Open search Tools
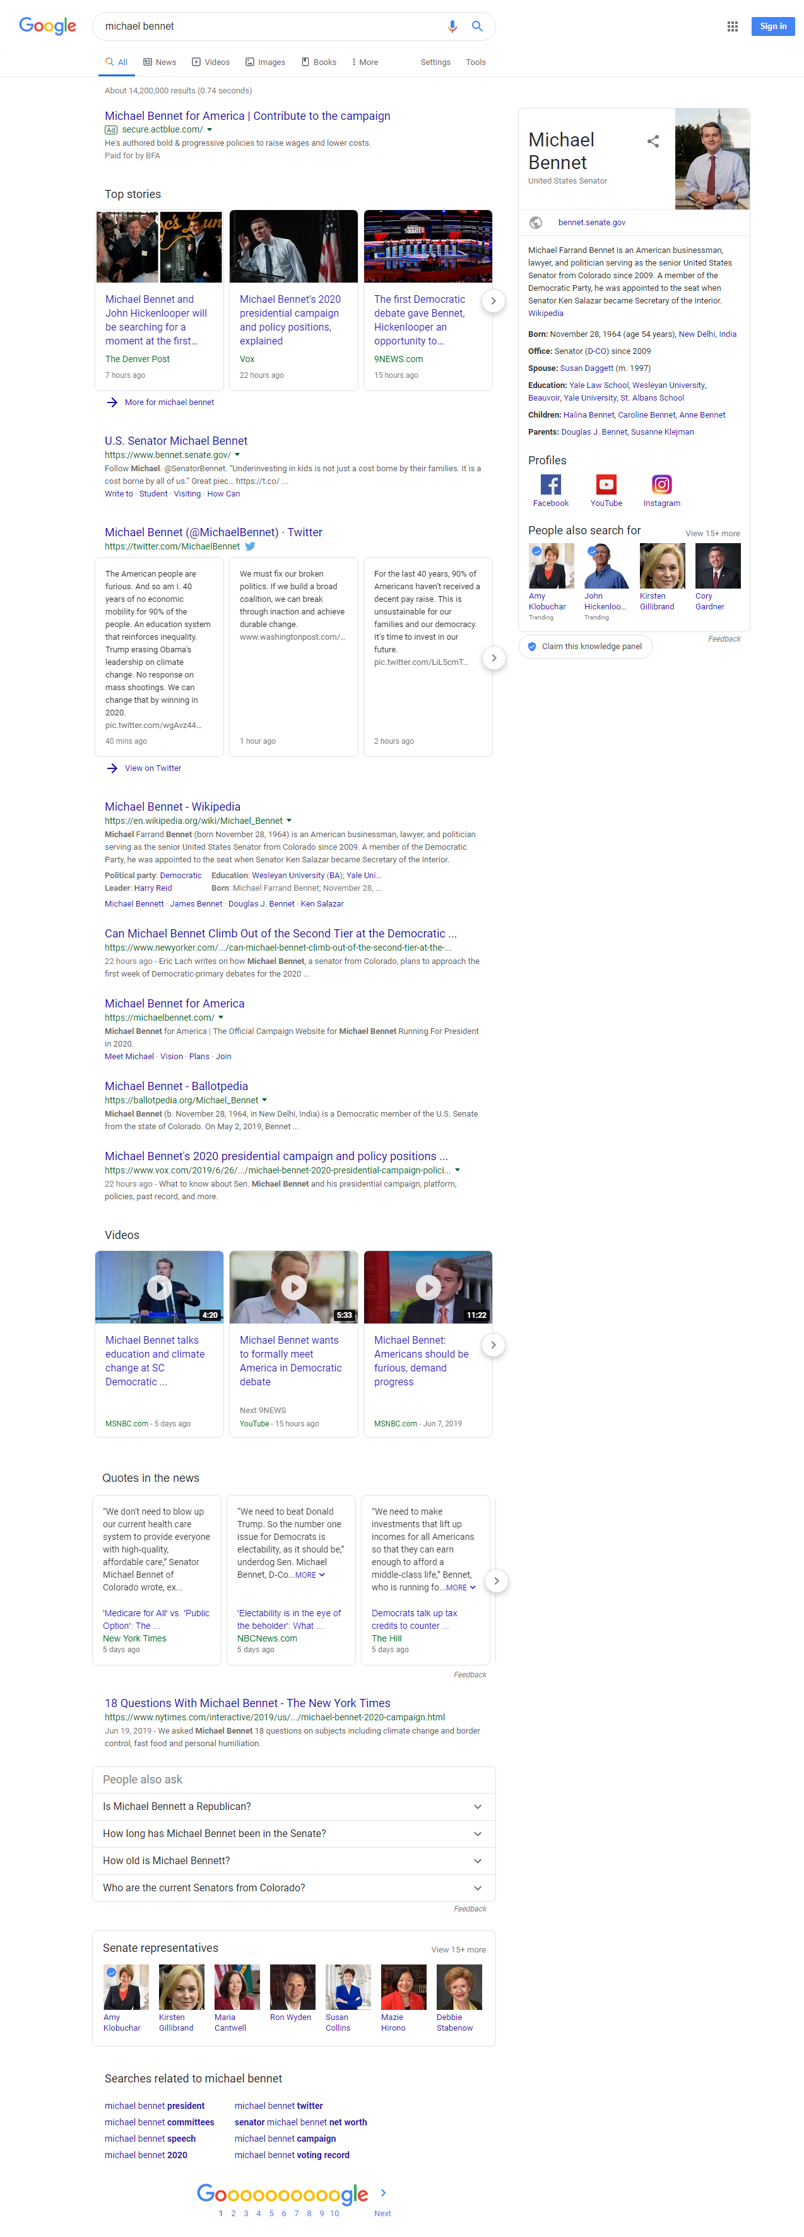Screen dimensions: 804x2237 (476, 62)
